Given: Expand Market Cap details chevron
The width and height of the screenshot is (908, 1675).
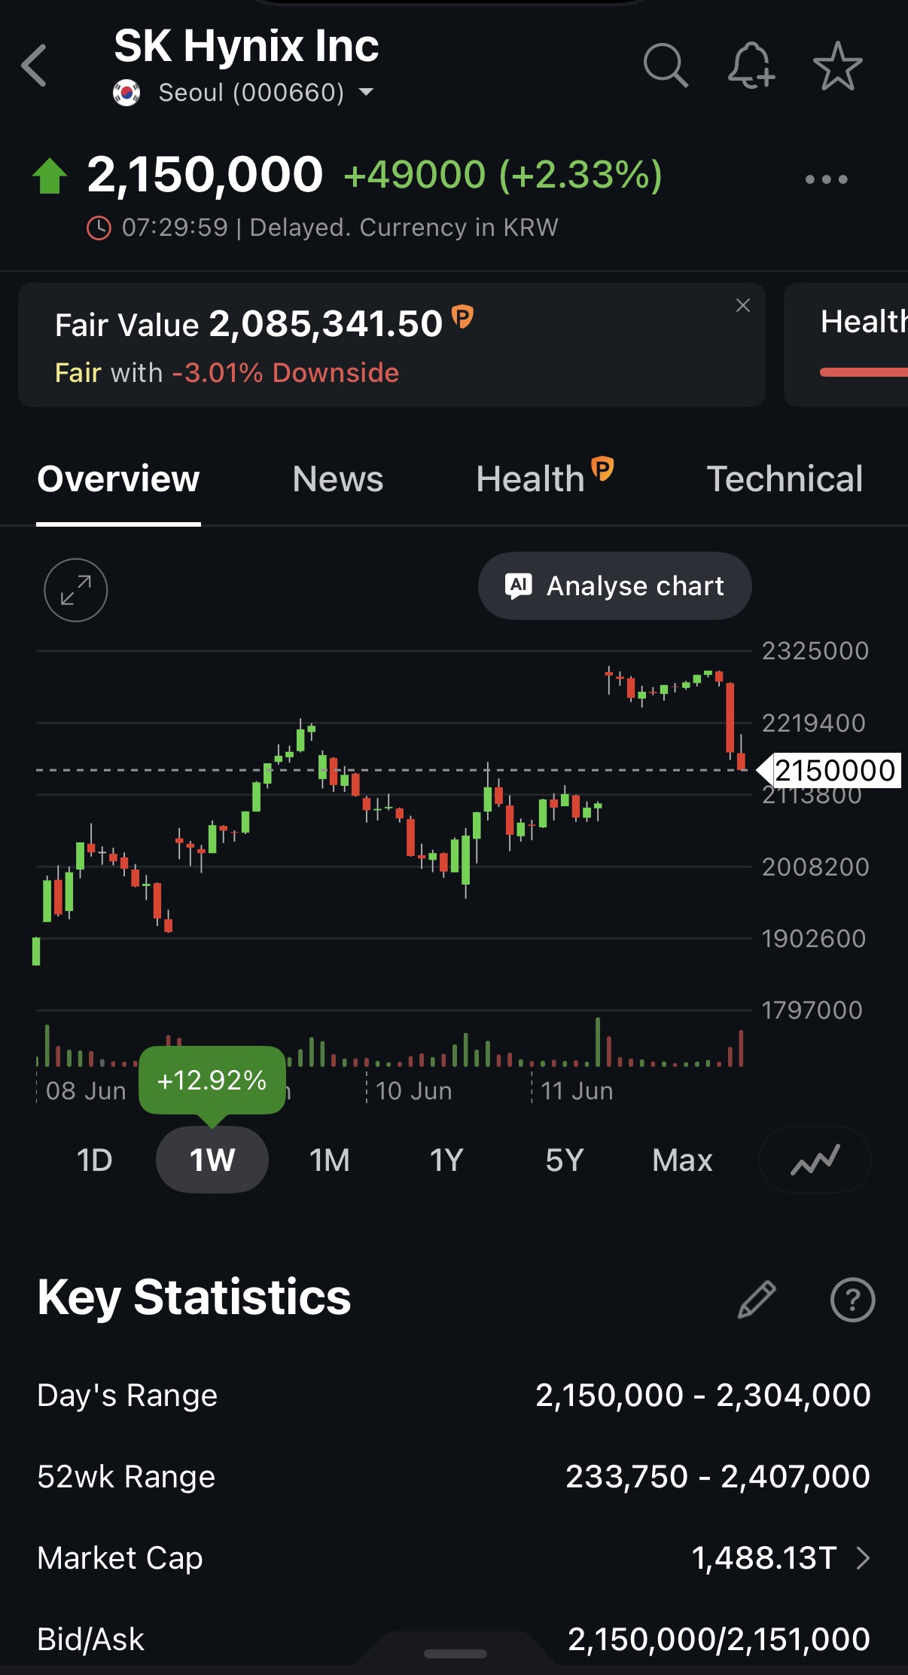Looking at the screenshot, I should pos(863,1557).
